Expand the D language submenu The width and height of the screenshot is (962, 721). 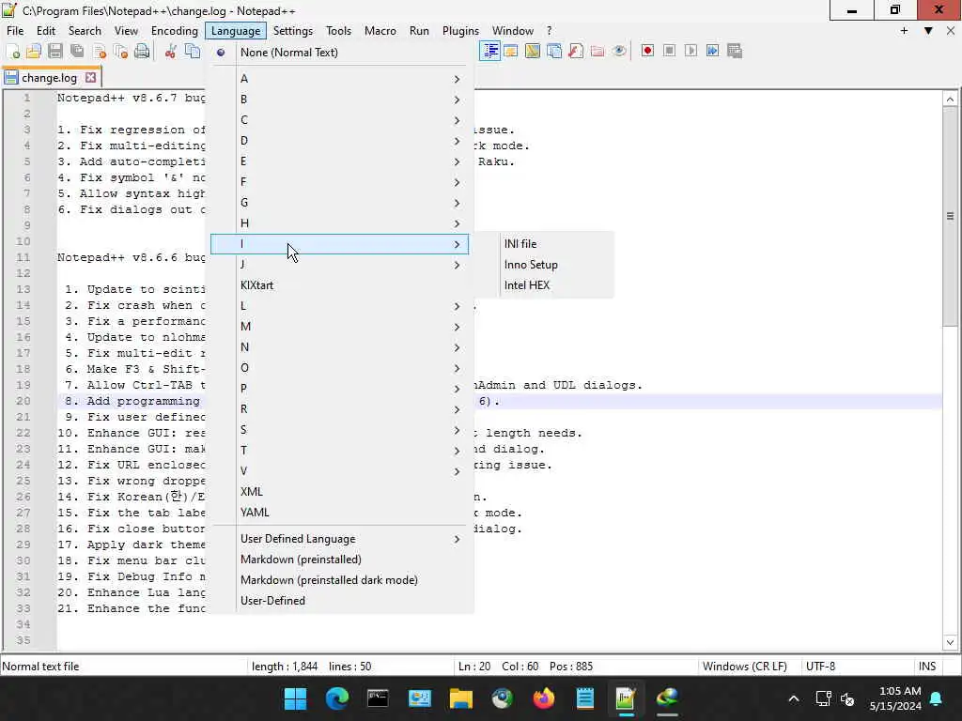coord(339,141)
